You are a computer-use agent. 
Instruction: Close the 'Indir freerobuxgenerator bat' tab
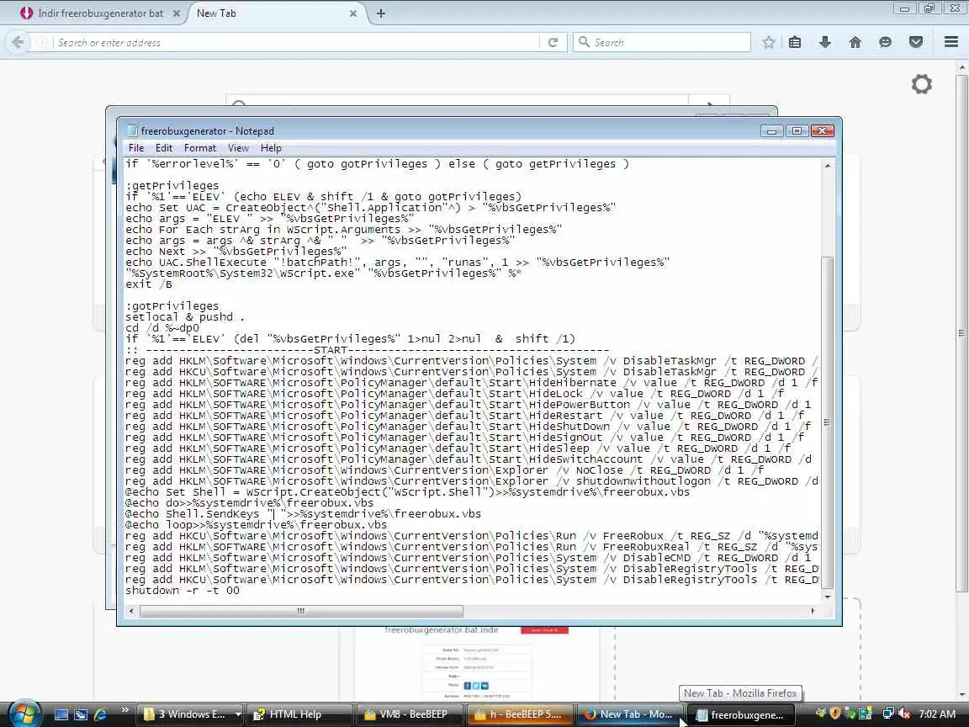(176, 13)
